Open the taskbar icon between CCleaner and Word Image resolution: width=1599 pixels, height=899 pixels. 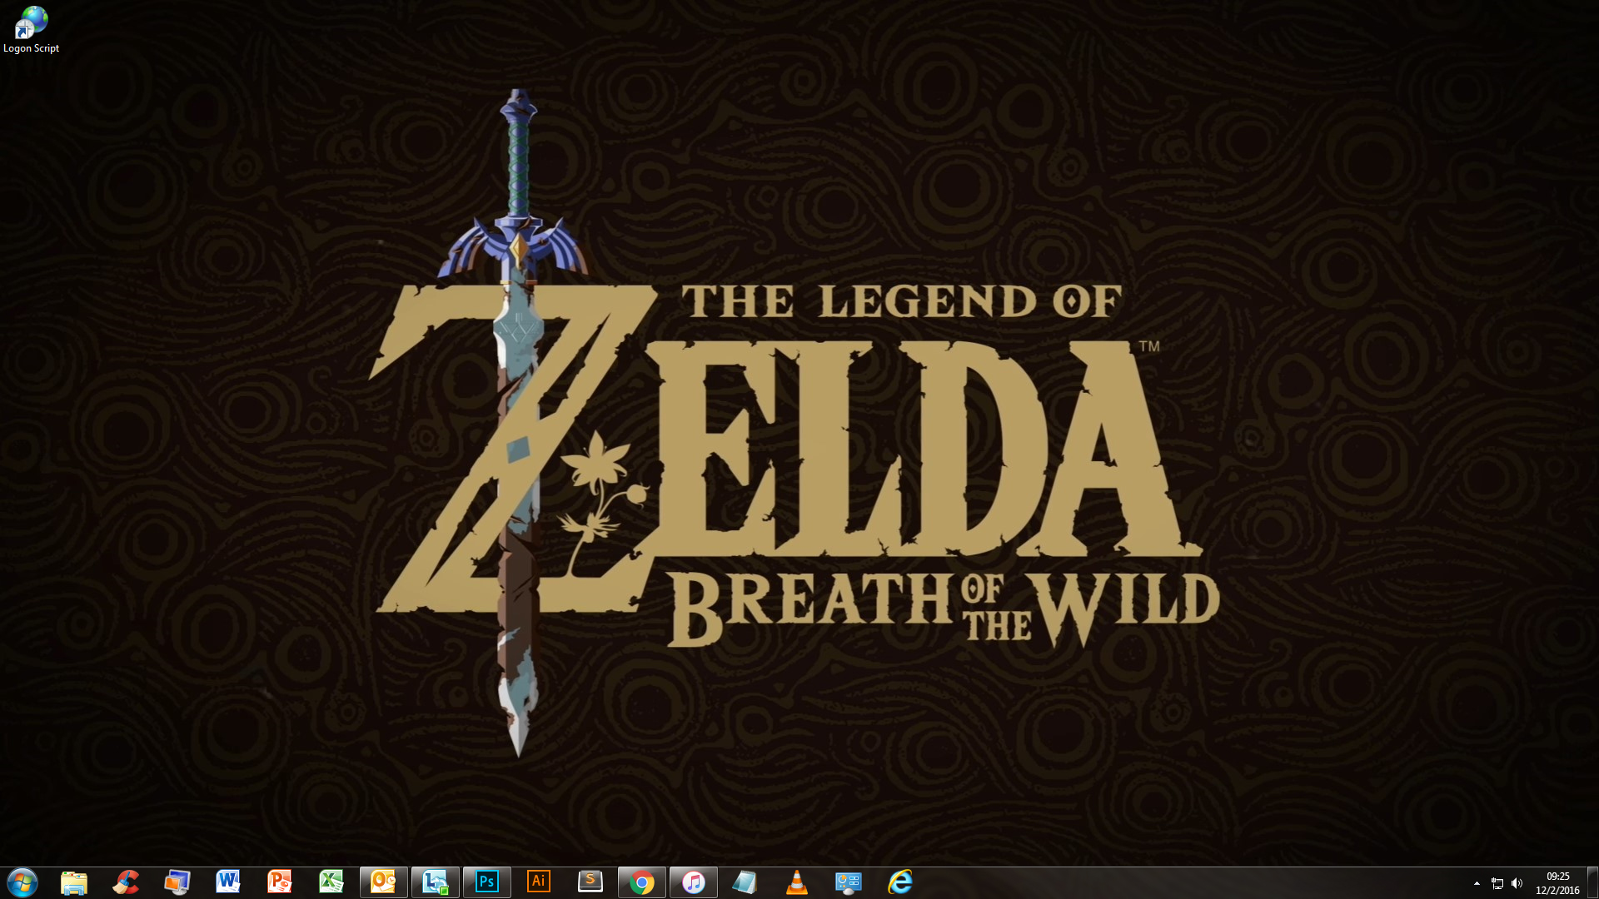click(177, 882)
